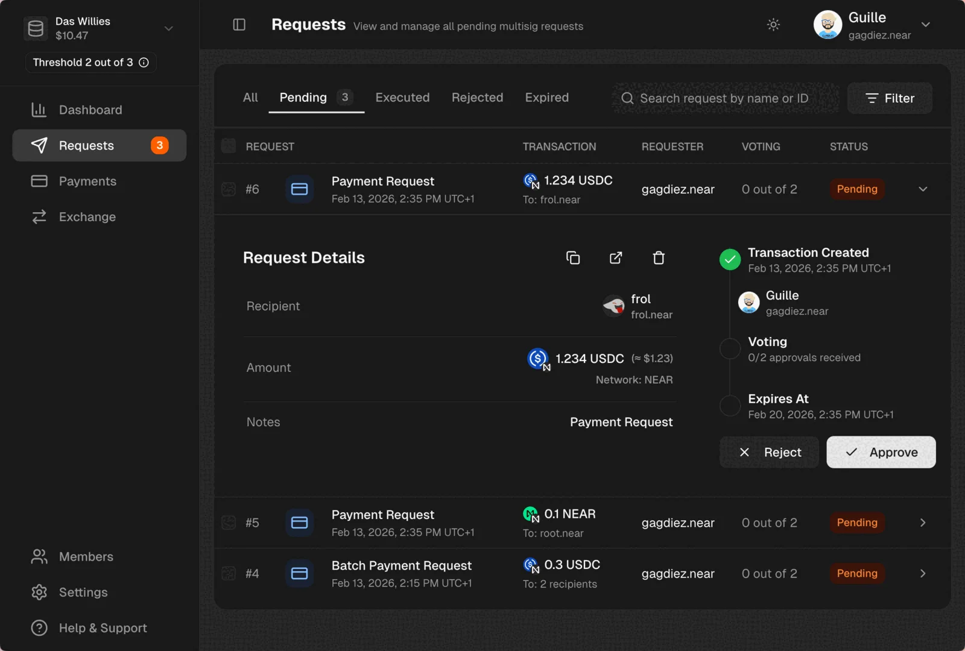The image size is (965, 651).
Task: Expand the Das Willies treasury selector
Action: 169,28
